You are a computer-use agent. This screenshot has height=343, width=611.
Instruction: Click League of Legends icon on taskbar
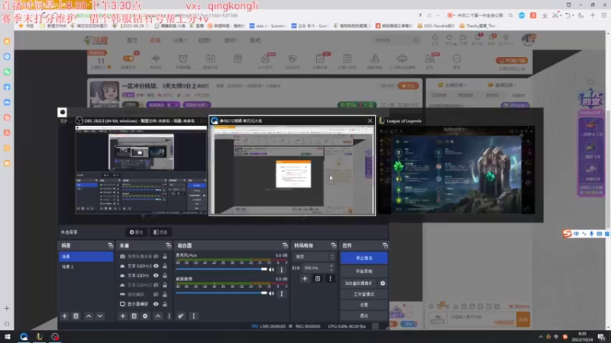pos(40,336)
